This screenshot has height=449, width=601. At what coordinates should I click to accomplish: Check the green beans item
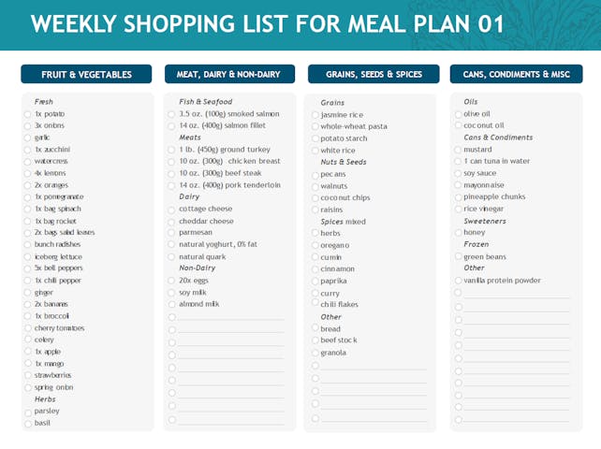point(458,256)
